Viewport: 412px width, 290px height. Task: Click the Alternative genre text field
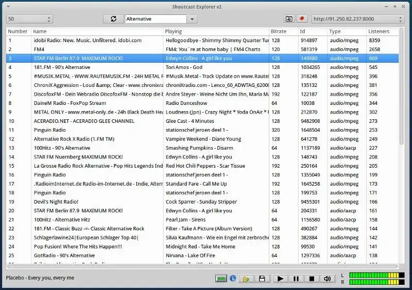(x=156, y=19)
